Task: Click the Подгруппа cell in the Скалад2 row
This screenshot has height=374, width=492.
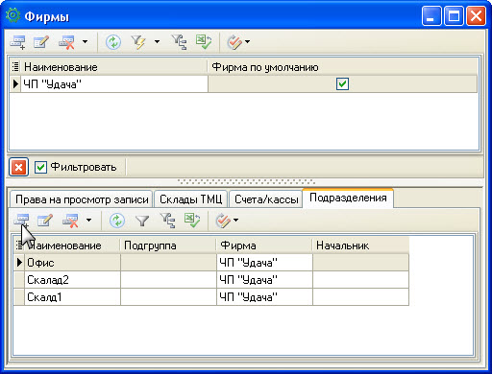Action: [x=168, y=280]
